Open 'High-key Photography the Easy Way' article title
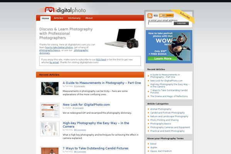 tap(96, 125)
